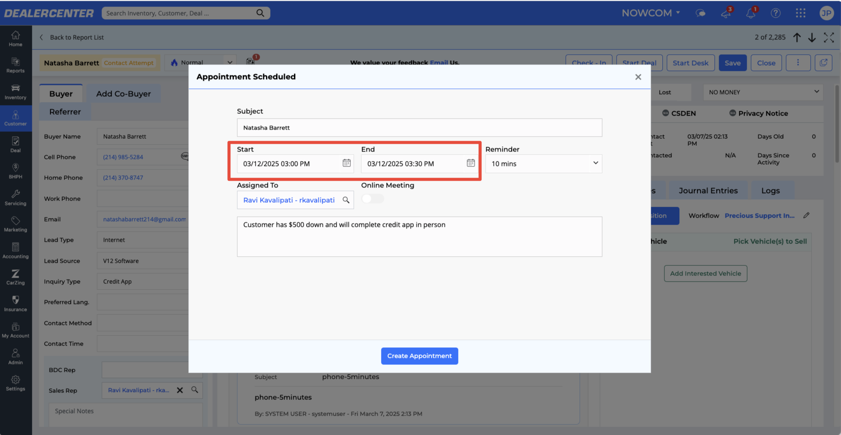Open Servicing in the sidebar
The height and width of the screenshot is (435, 841).
coord(15,198)
